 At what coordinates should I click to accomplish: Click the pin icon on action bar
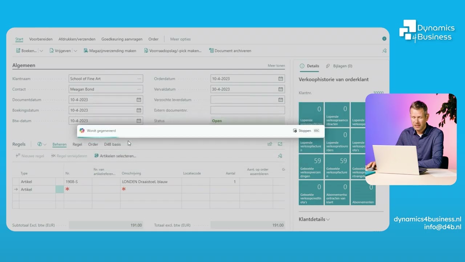pos(384,51)
